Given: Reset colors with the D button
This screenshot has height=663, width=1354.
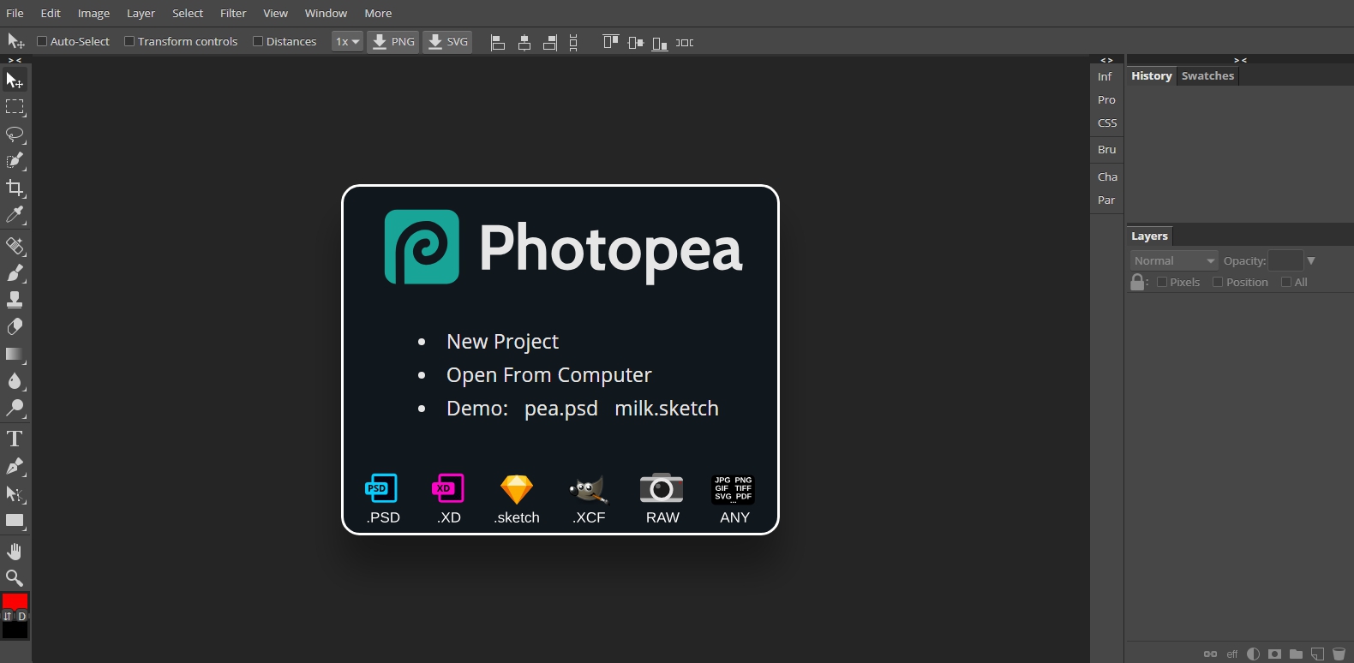Looking at the screenshot, I should [22, 616].
